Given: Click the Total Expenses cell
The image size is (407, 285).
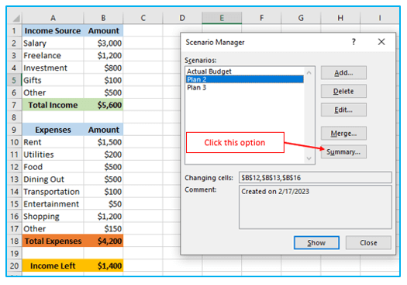Looking at the screenshot, I should tap(53, 241).
